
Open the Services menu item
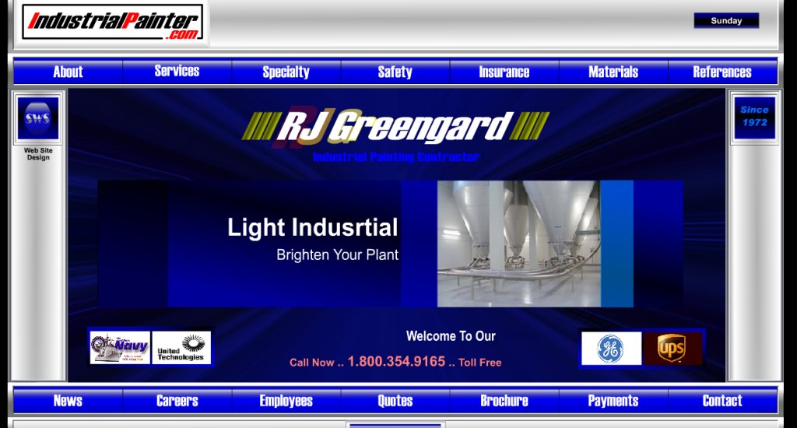click(x=177, y=72)
